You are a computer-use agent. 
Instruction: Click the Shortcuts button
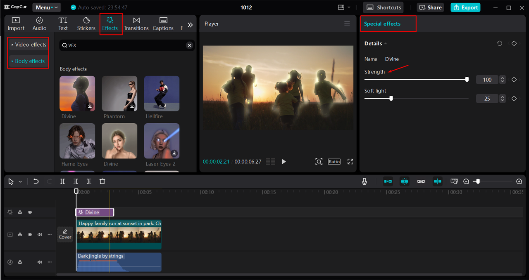(384, 7)
